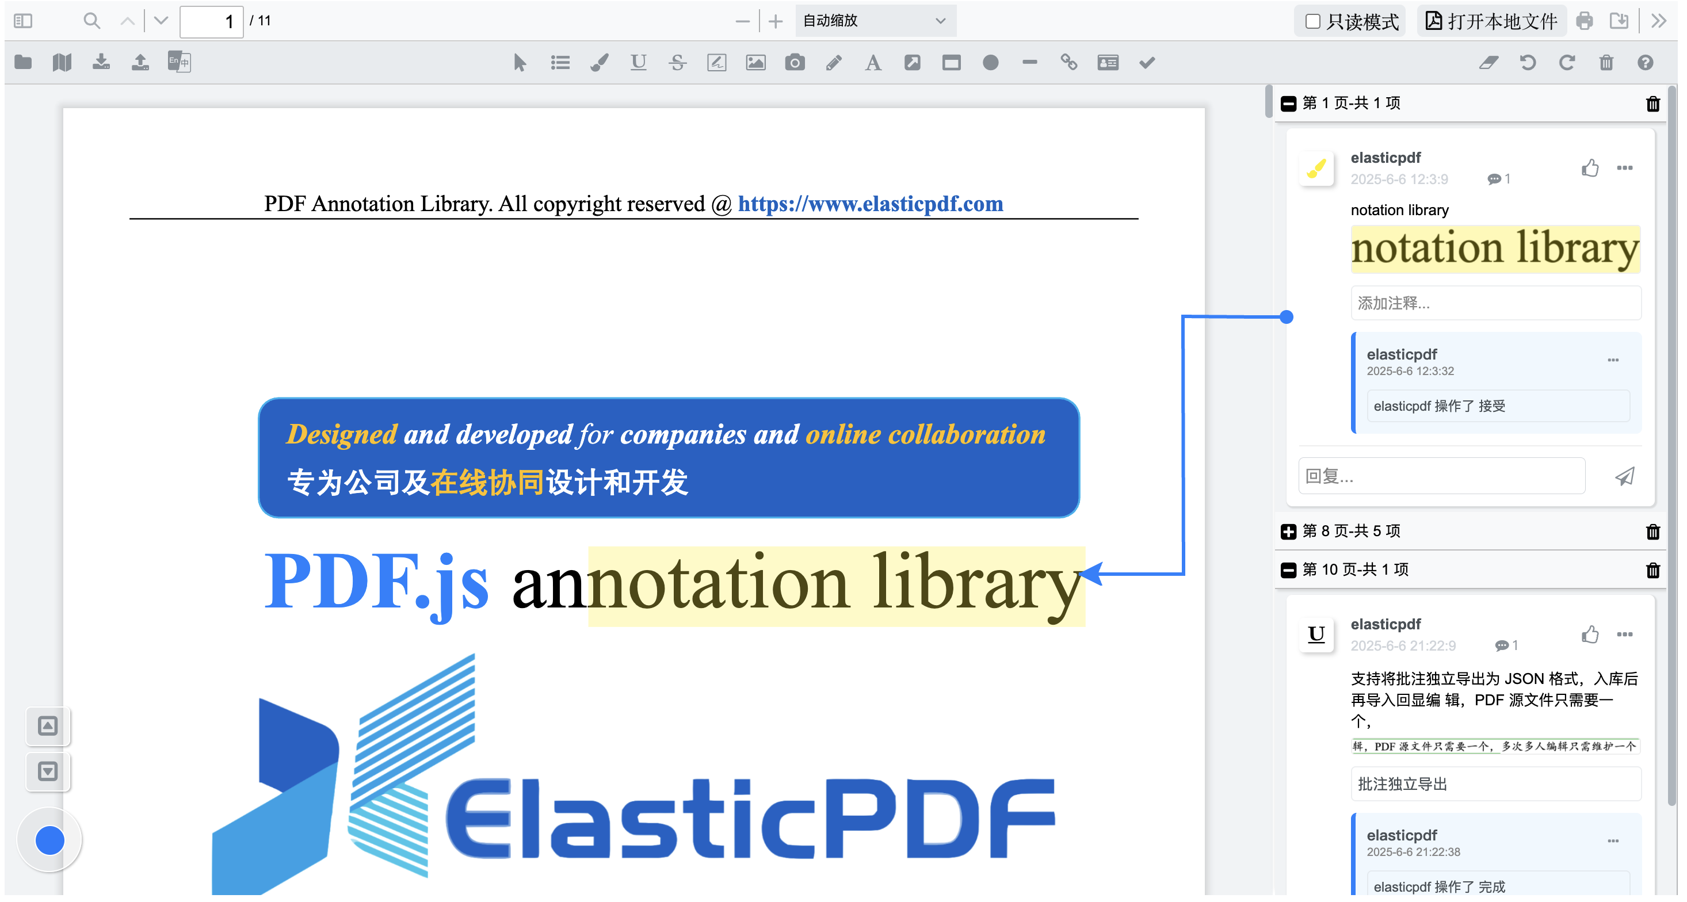
Task: Open the elasticpdf.com hyperlink
Action: click(x=870, y=204)
